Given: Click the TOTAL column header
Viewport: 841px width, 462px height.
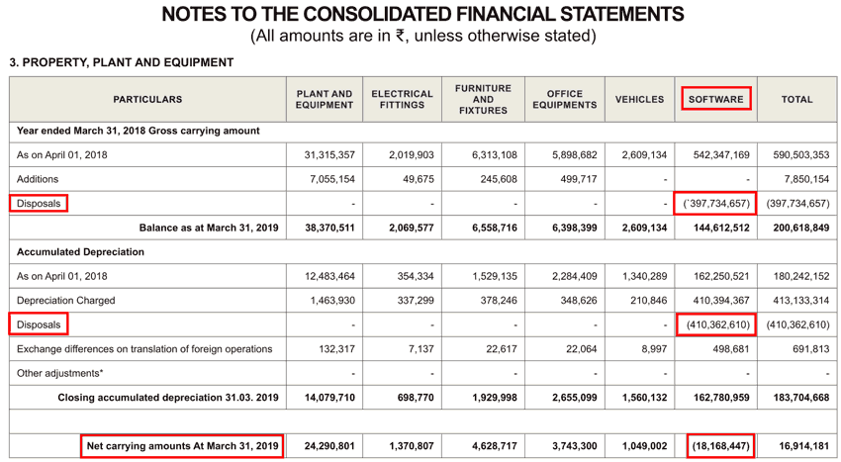Looking at the screenshot, I should (796, 99).
